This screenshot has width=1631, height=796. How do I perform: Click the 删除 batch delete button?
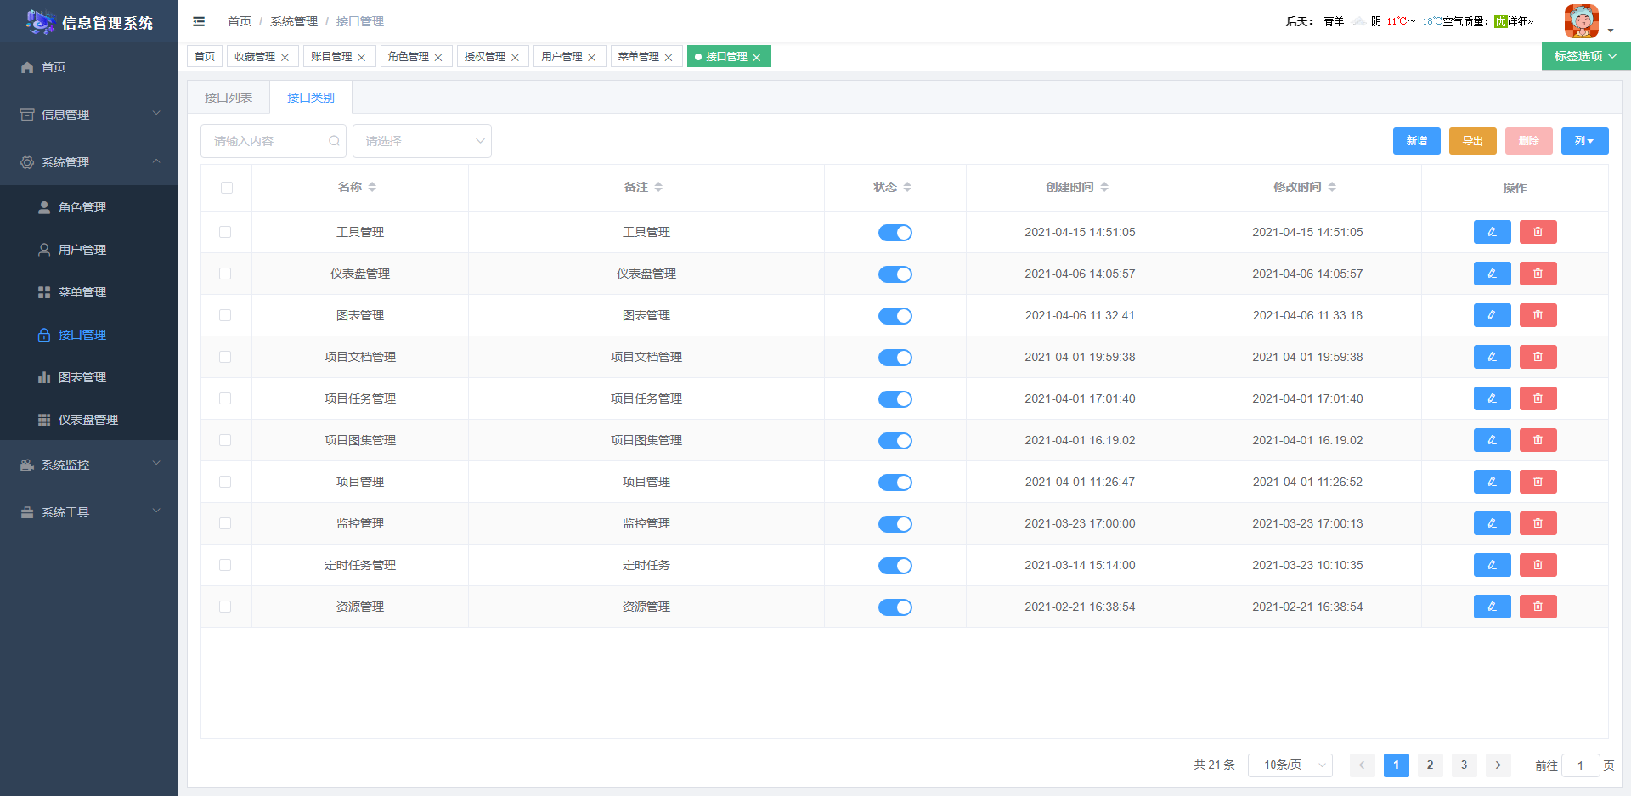coord(1528,141)
